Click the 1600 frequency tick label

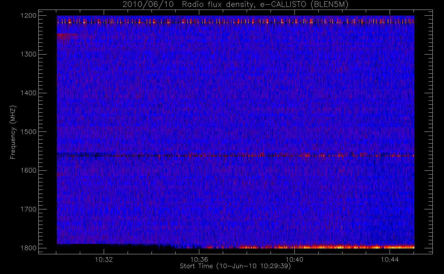(x=29, y=170)
